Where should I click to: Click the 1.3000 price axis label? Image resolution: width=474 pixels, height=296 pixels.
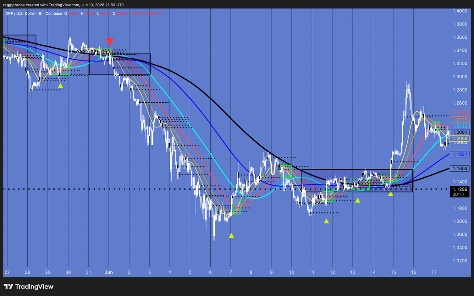tap(460, 77)
